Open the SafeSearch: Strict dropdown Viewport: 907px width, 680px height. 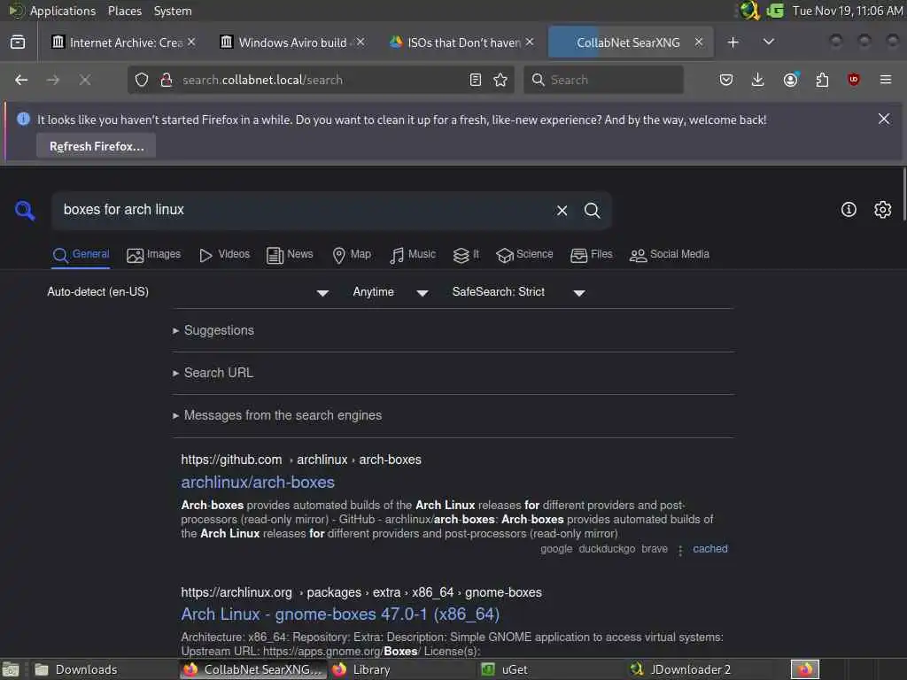pyautogui.click(x=518, y=292)
